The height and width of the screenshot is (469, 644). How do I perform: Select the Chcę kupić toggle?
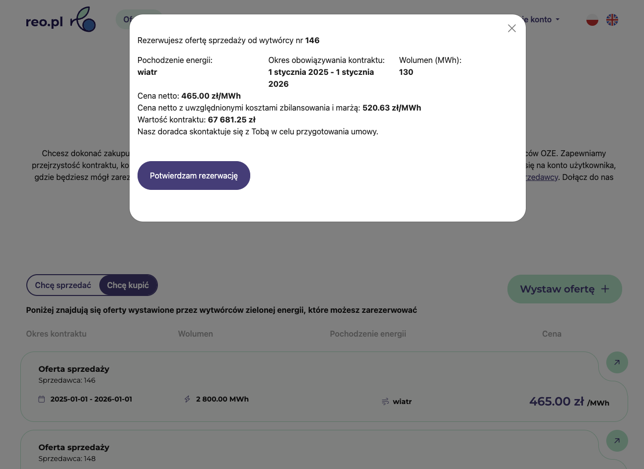pyautogui.click(x=128, y=285)
